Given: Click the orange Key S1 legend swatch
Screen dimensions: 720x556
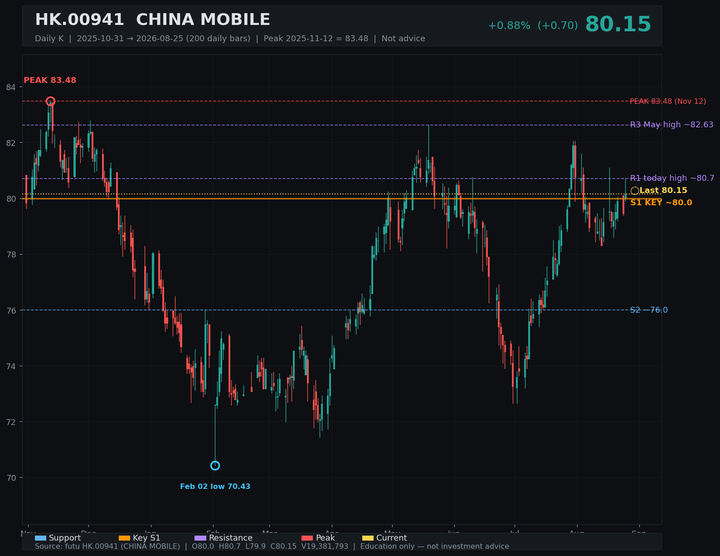Looking at the screenshot, I should tap(124, 538).
